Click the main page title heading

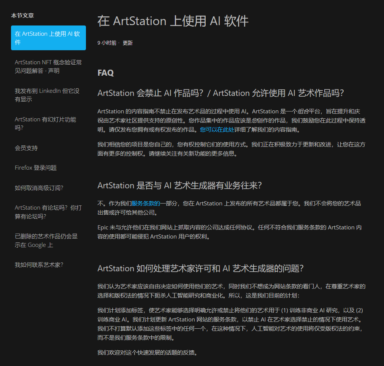tap(173, 21)
